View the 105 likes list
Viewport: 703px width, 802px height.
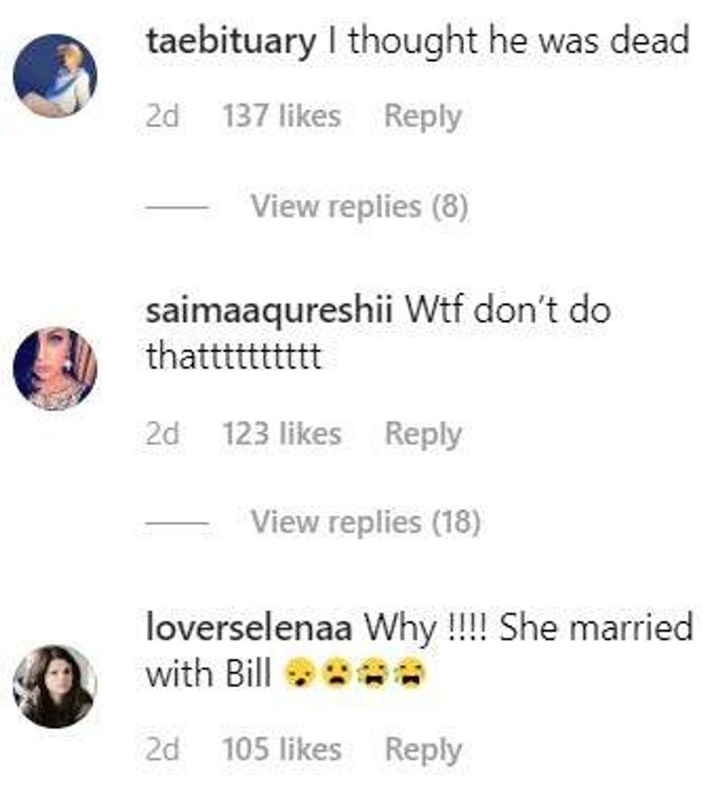tap(281, 750)
